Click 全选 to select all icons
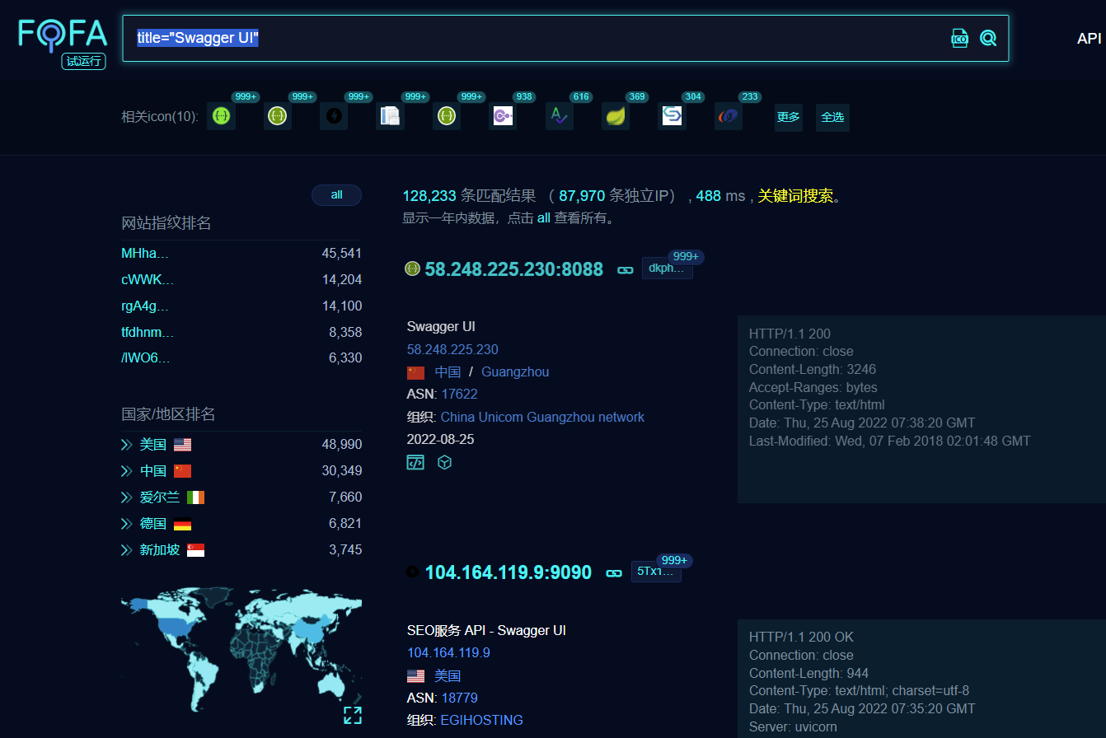The width and height of the screenshot is (1106, 738). [832, 117]
